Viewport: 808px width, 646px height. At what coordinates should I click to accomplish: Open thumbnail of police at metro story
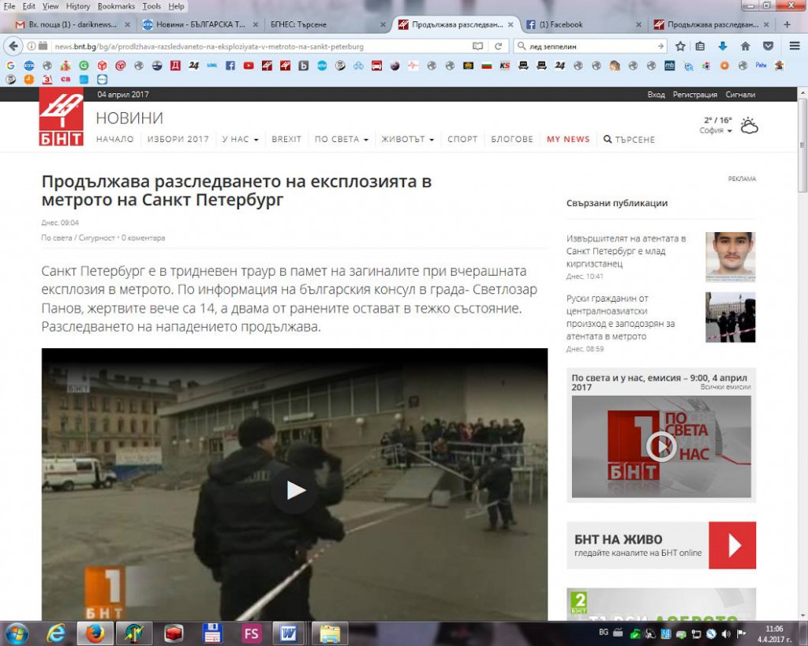[730, 317]
